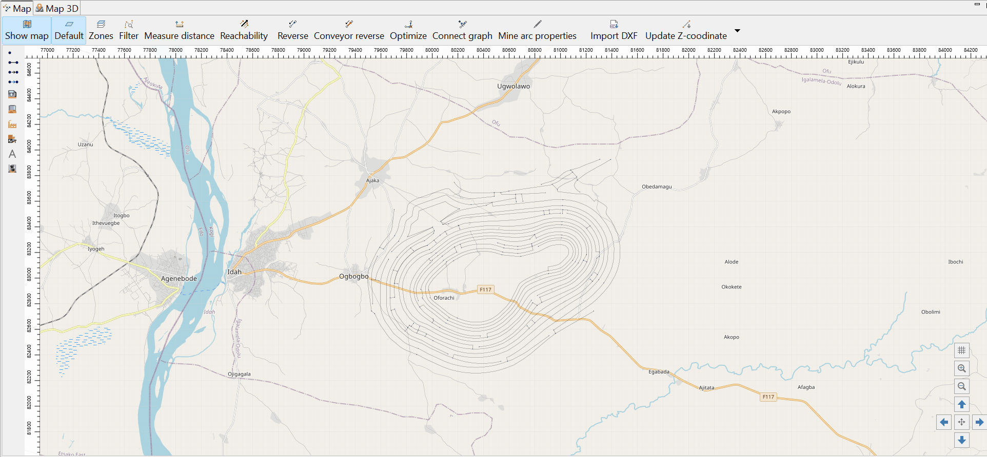Viewport: 987px width, 457px height.
Task: Click the center pan cross button
Action: 961,422
